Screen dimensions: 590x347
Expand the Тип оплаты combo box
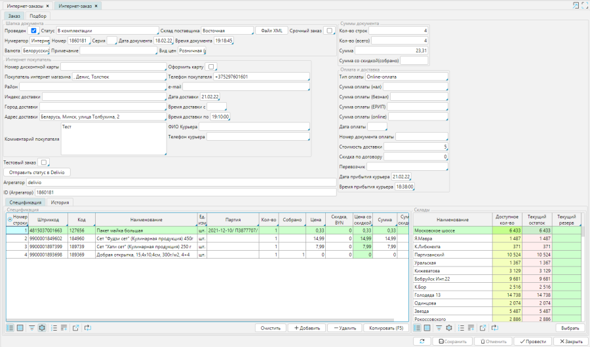click(x=406, y=77)
